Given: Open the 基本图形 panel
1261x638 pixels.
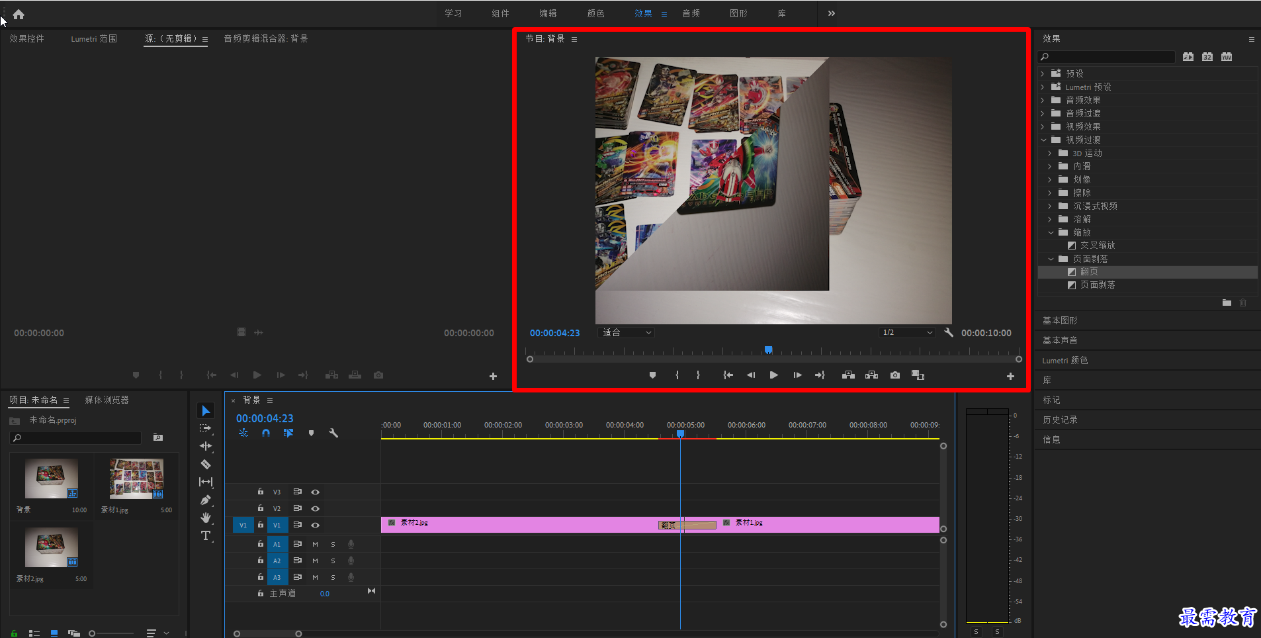Looking at the screenshot, I should coord(1060,320).
